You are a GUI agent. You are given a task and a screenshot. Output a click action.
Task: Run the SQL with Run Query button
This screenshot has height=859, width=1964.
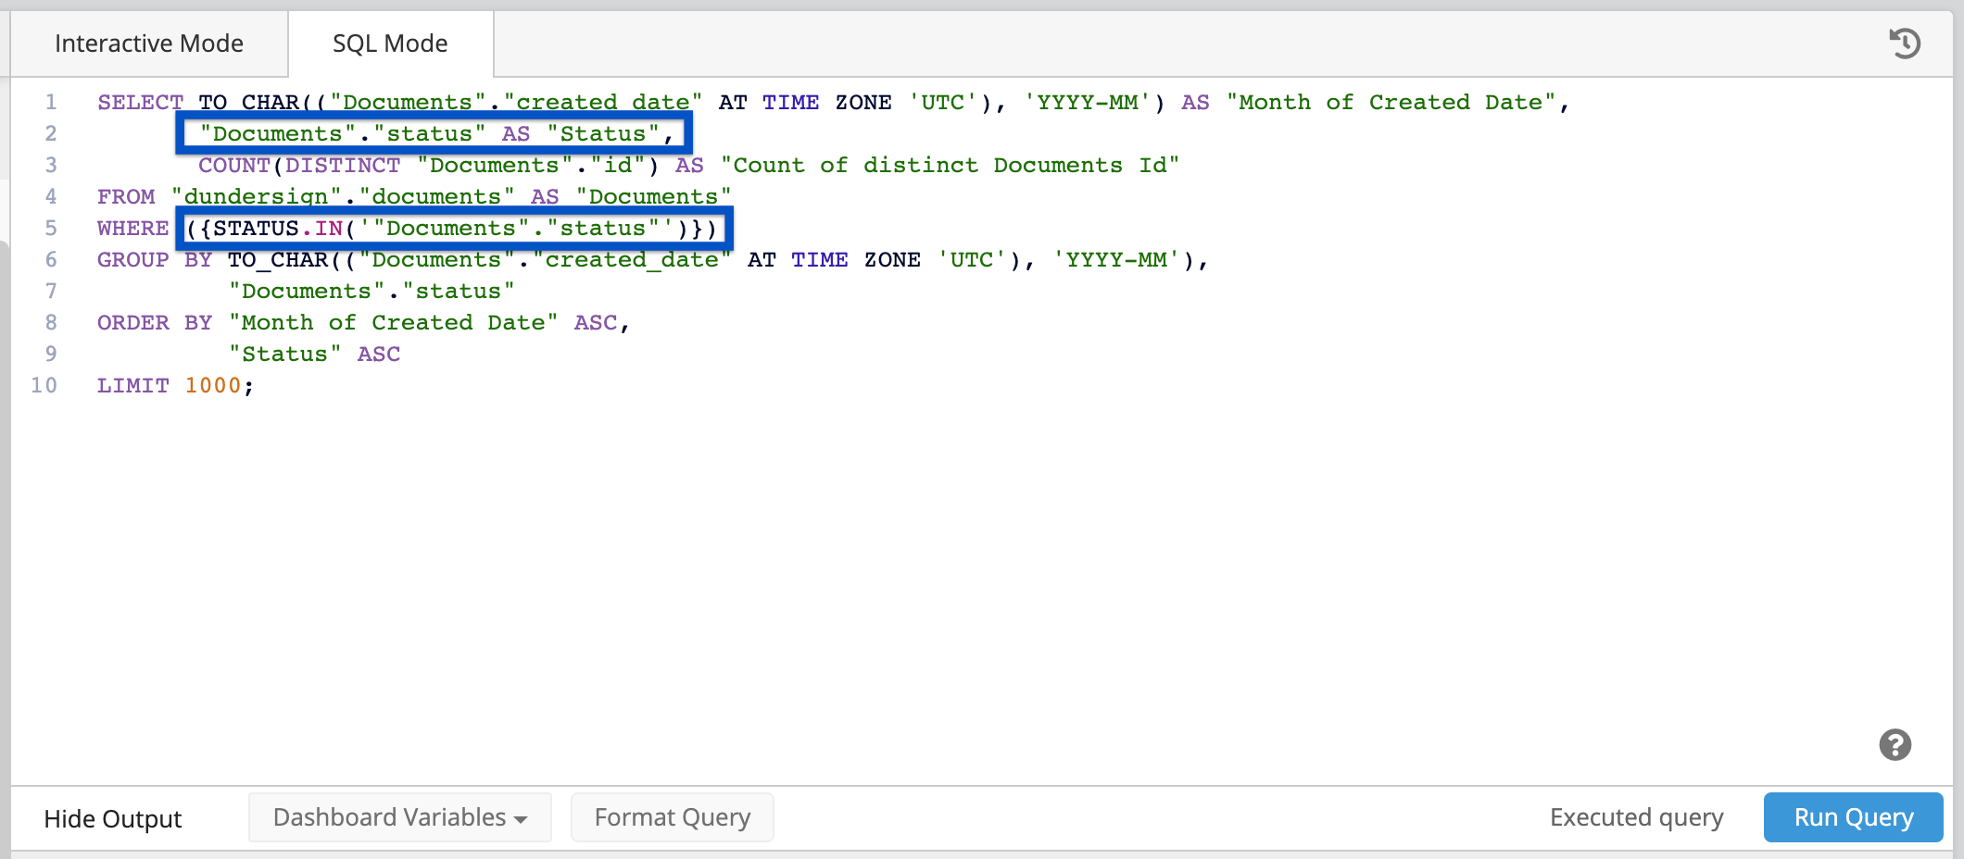tap(1854, 817)
